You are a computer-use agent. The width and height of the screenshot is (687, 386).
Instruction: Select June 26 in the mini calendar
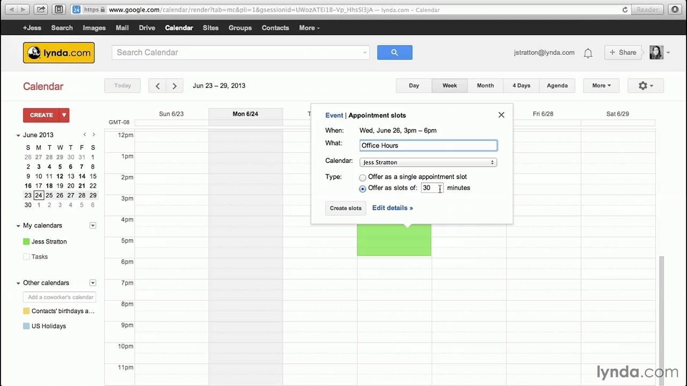click(x=60, y=195)
